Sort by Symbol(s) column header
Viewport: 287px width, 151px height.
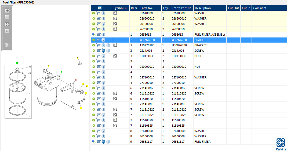tap(121, 8)
